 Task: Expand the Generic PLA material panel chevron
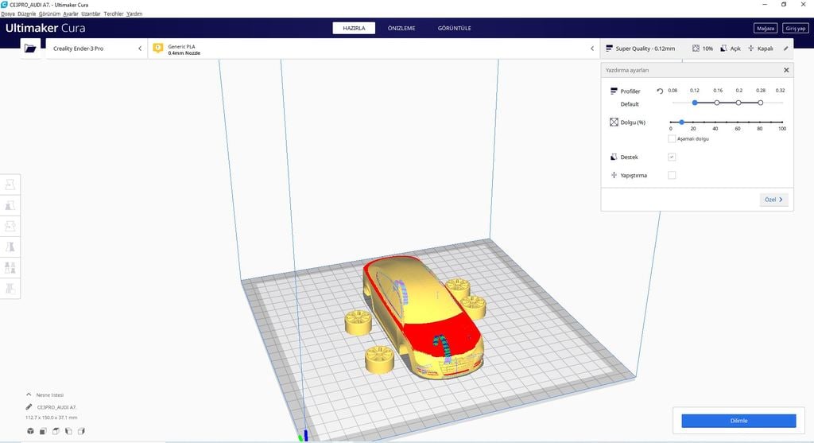click(x=592, y=49)
